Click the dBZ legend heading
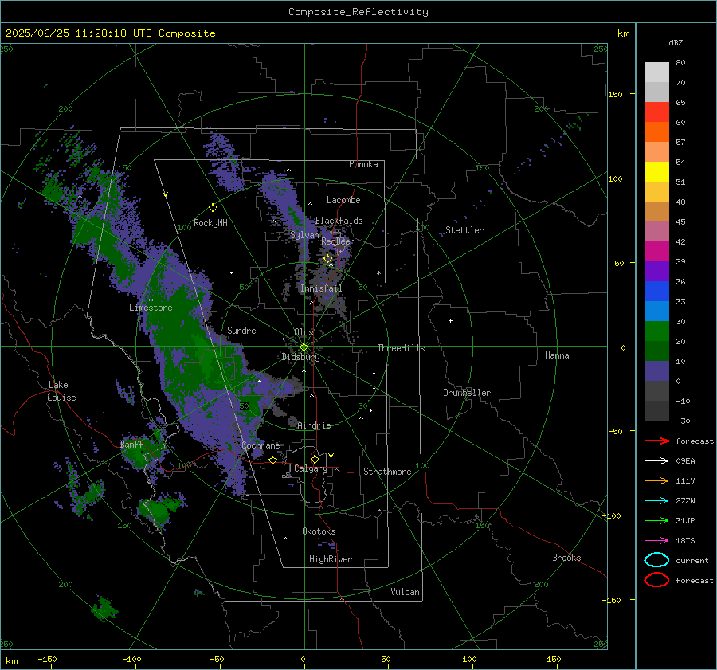Viewport: 717px width, 670px height. [x=676, y=43]
